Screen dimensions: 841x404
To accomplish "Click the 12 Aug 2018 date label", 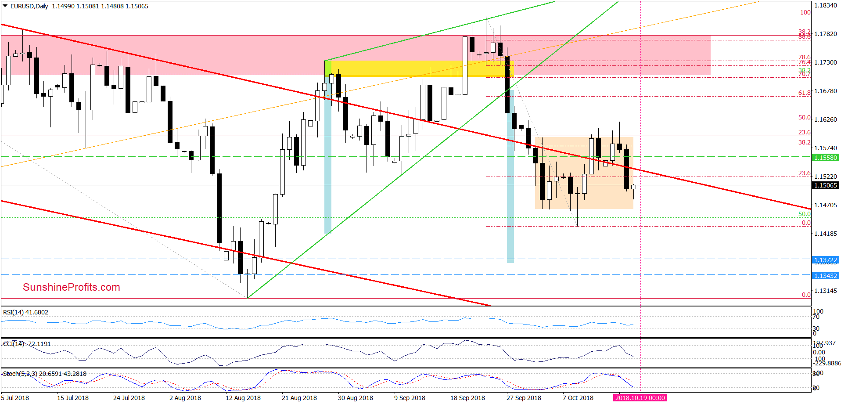I will (243, 398).
